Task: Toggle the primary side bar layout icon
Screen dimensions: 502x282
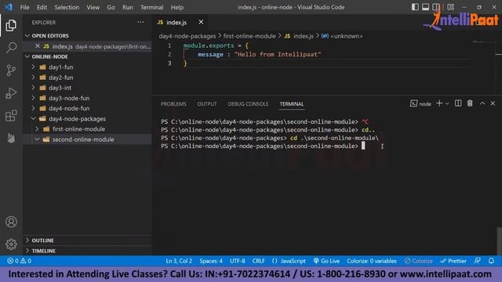Action: [x=415, y=7]
